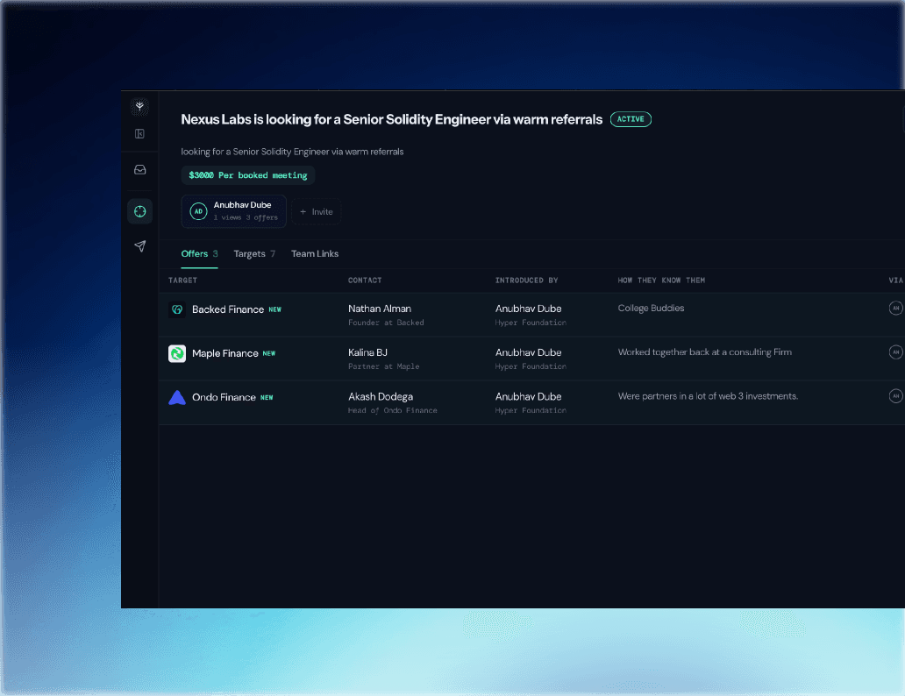Screen dimensions: 905x696
Task: Click the TARGET column header
Action: [x=183, y=281]
